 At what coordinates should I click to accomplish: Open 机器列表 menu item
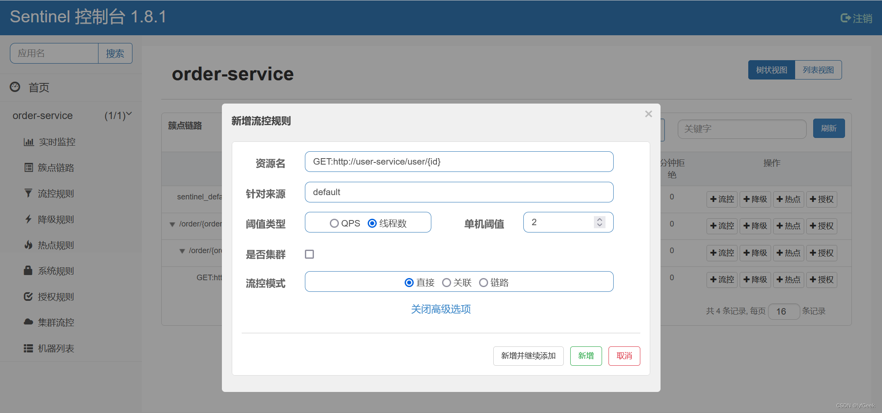tap(56, 348)
